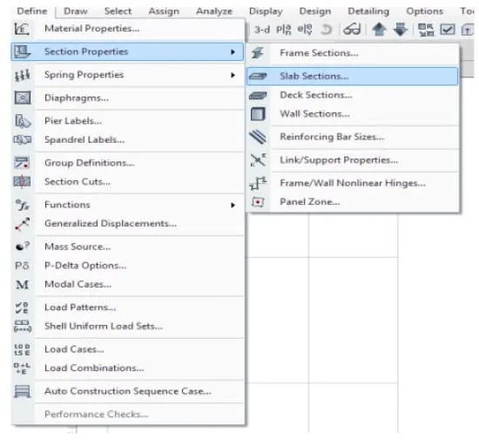Move up in list using up arrow icon
Viewport: 479px width, 446px height.
point(379,30)
